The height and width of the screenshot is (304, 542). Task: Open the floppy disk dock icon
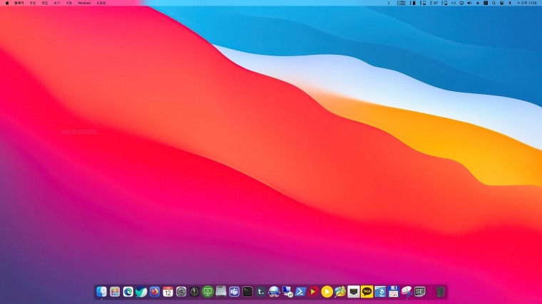393,292
